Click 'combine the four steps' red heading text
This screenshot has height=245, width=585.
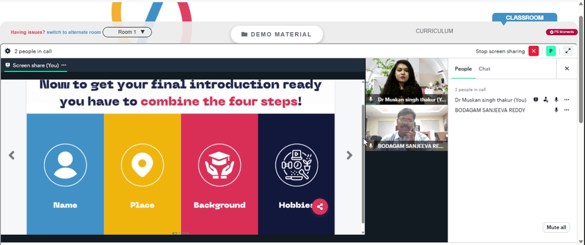[x=219, y=101]
